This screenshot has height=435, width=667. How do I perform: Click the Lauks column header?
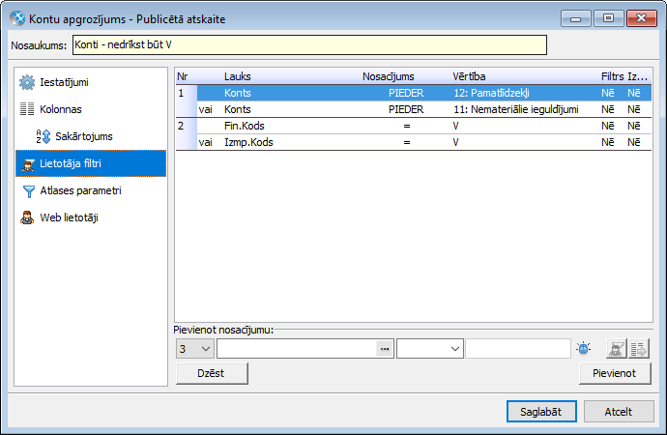tap(238, 76)
